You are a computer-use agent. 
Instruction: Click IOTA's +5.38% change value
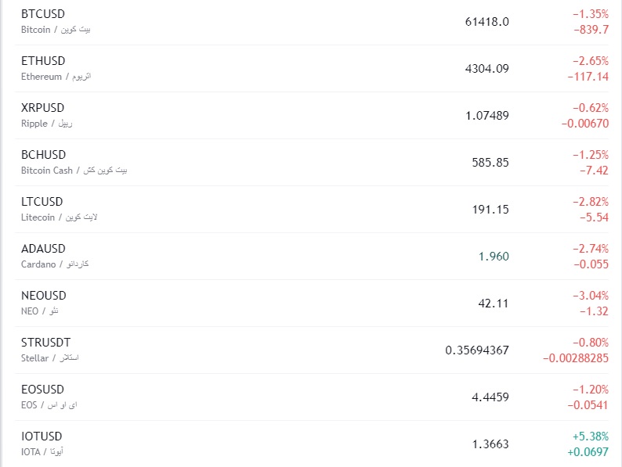click(x=591, y=436)
